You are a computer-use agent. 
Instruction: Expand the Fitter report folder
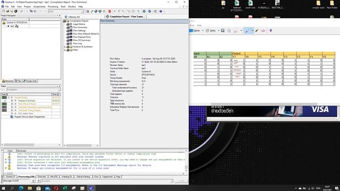tap(65, 50)
